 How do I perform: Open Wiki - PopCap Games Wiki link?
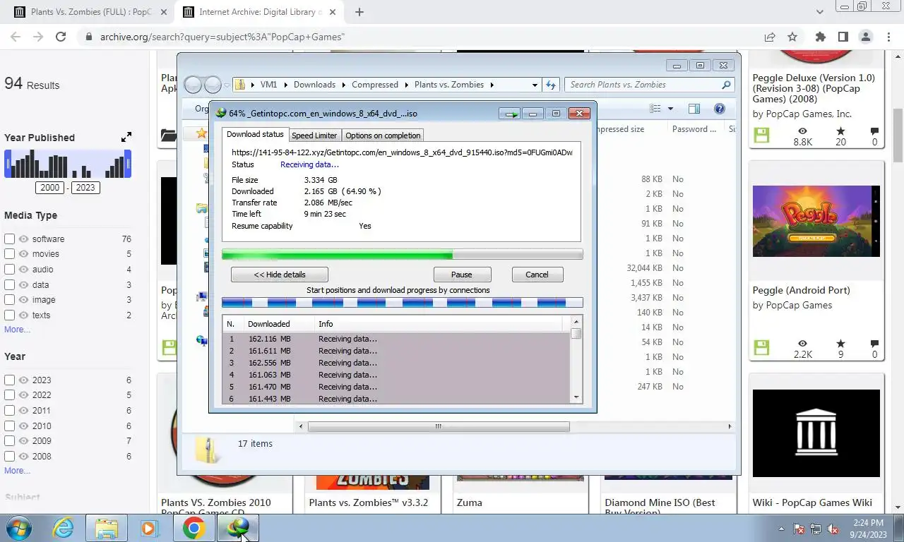click(x=812, y=502)
